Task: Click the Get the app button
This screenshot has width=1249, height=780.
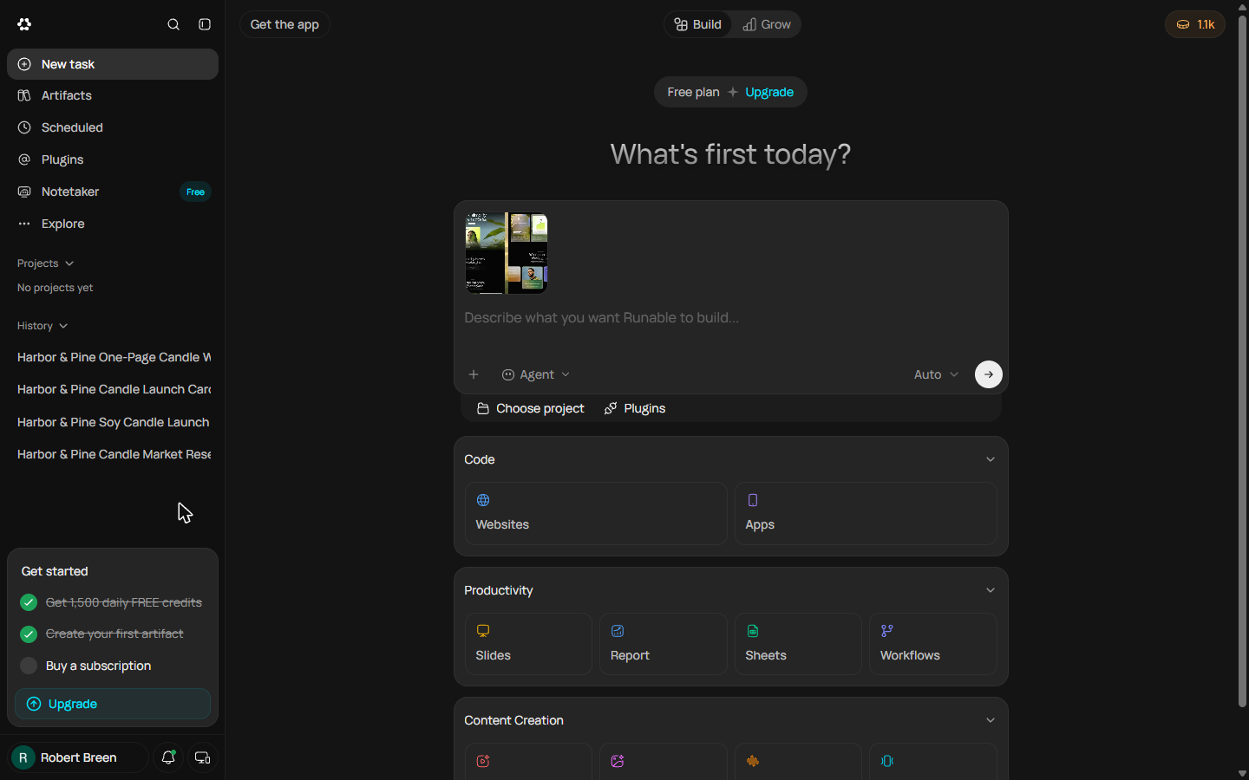Action: (284, 24)
